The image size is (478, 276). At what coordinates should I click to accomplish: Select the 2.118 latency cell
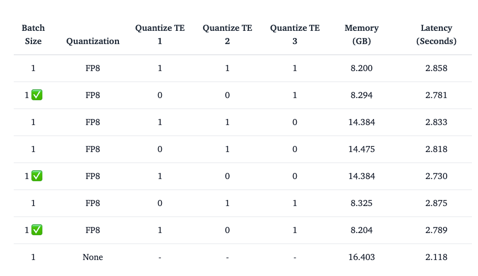[436, 257]
